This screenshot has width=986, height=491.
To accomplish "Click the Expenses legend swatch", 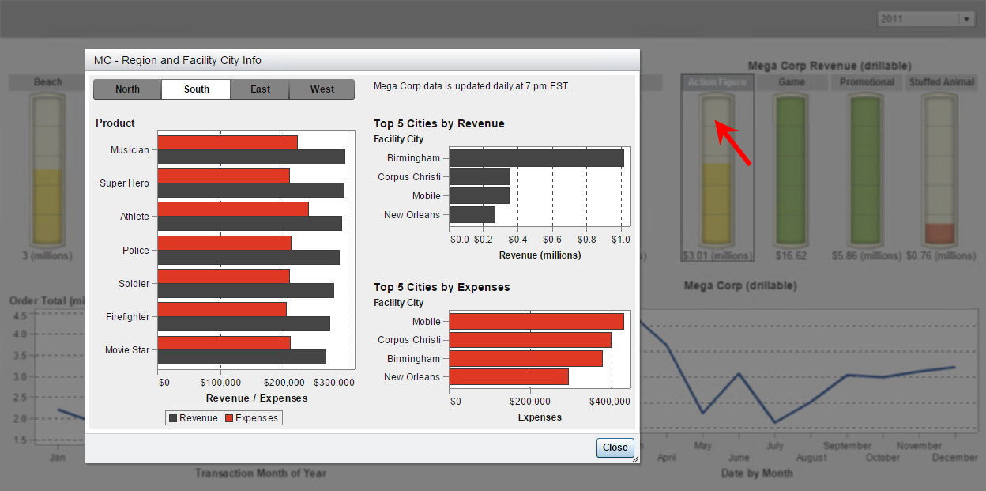I will click(x=229, y=418).
